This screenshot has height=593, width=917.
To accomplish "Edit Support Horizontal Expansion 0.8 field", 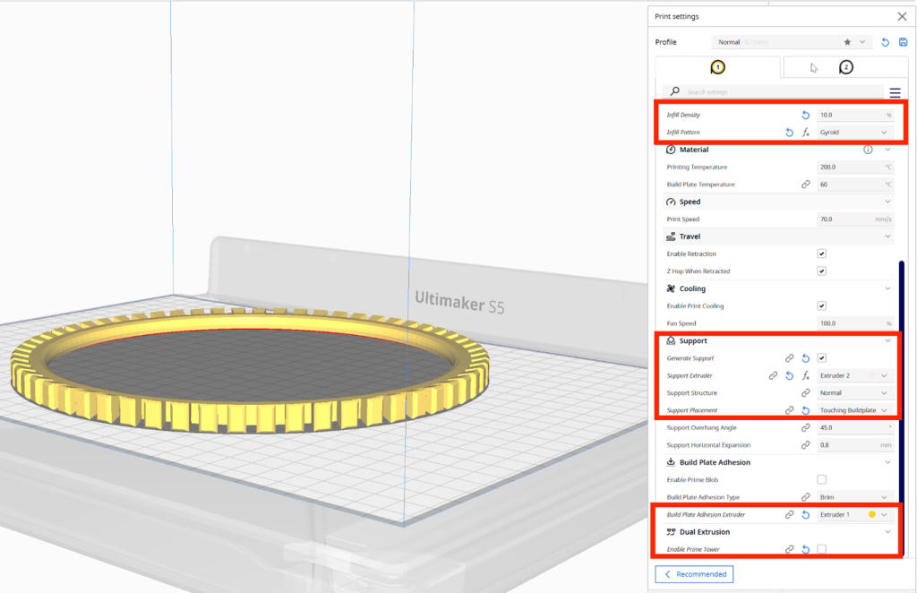I will [x=855, y=445].
